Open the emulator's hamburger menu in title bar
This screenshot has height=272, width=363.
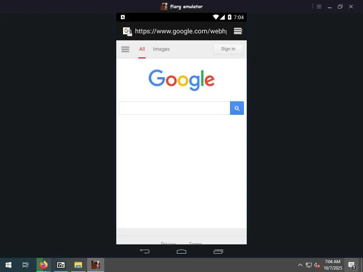pyautogui.click(x=319, y=6)
